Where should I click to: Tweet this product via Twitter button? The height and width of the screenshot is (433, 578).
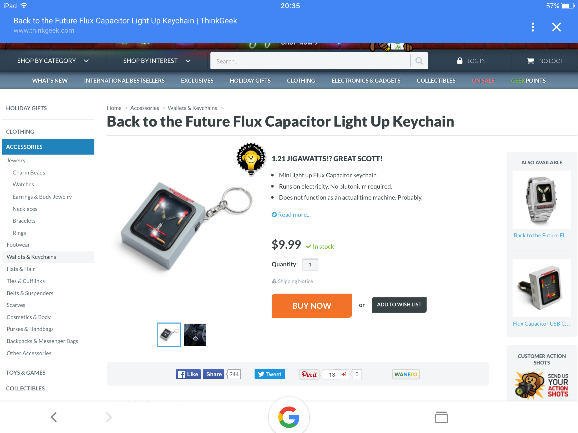click(x=270, y=374)
